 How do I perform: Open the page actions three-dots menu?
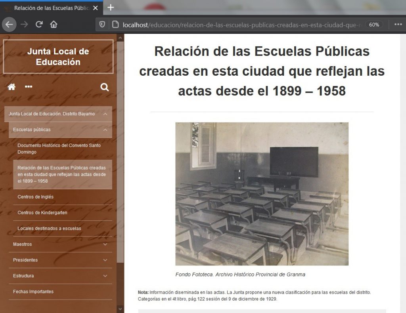(x=398, y=25)
